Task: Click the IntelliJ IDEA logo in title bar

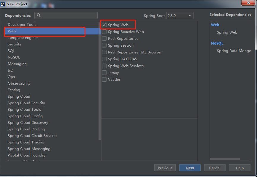Action: [x=3, y=4]
